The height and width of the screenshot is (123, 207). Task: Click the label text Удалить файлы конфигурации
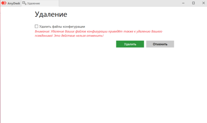(x=62, y=26)
